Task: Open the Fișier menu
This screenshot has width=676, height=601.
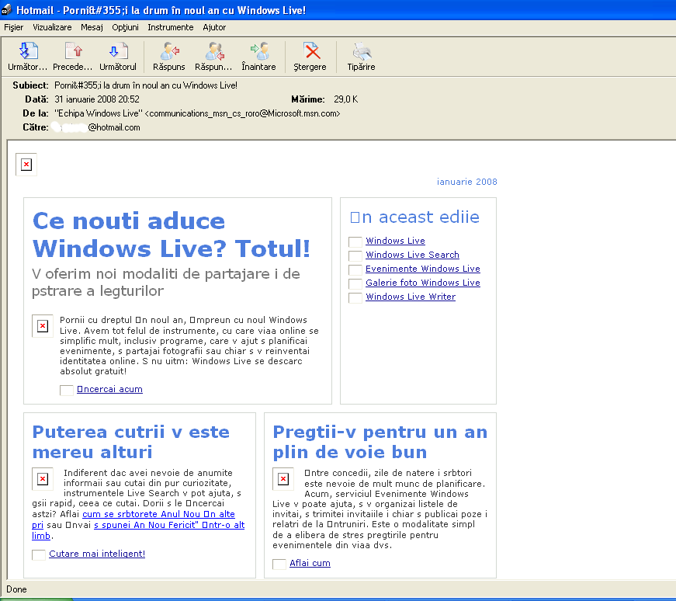Action: 14,27
